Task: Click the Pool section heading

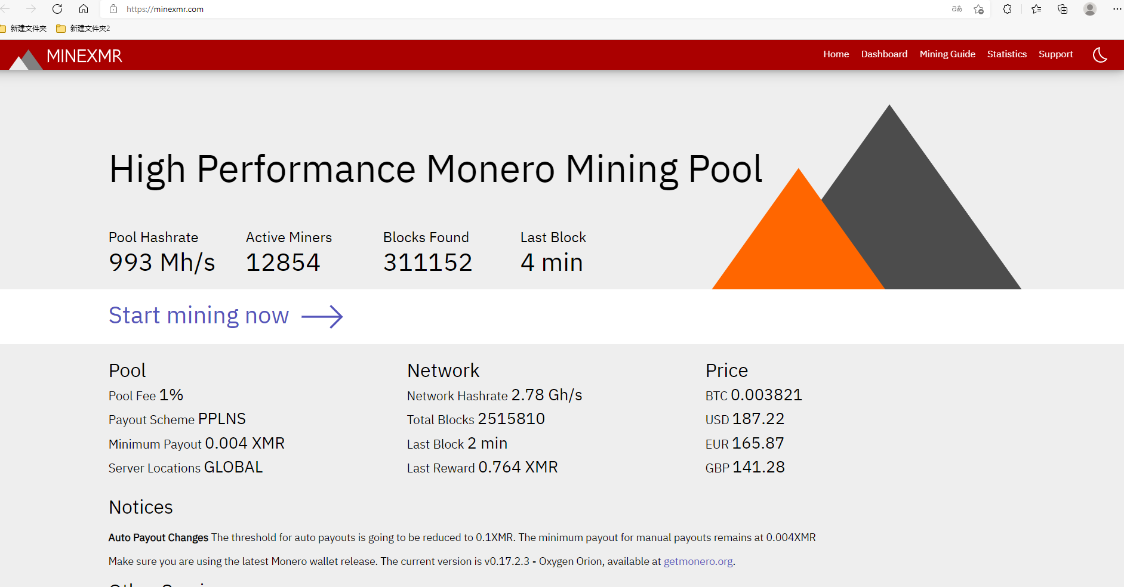Action: click(127, 370)
